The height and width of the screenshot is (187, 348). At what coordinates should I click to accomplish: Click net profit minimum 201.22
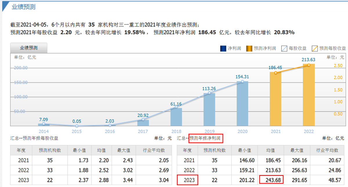(247, 180)
